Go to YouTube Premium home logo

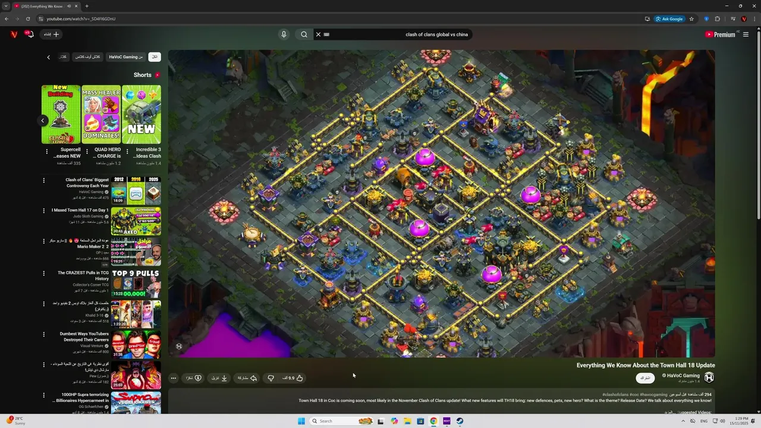click(720, 34)
